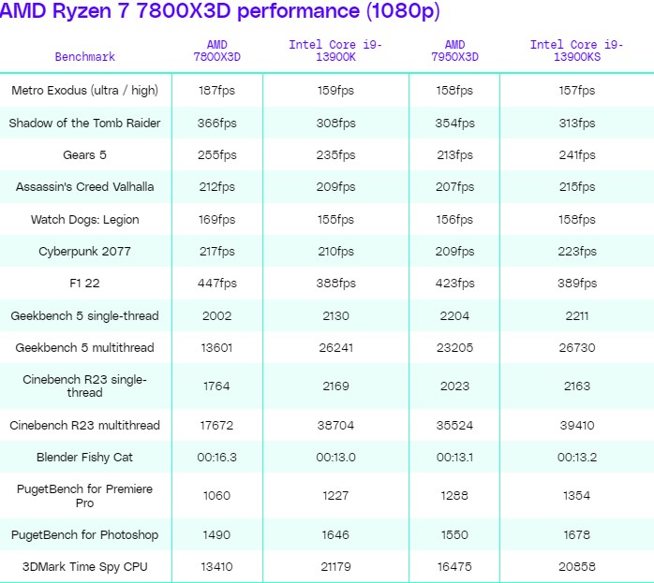Click the '13601' Geekbench multithread score
The height and width of the screenshot is (583, 654).
coord(216,347)
